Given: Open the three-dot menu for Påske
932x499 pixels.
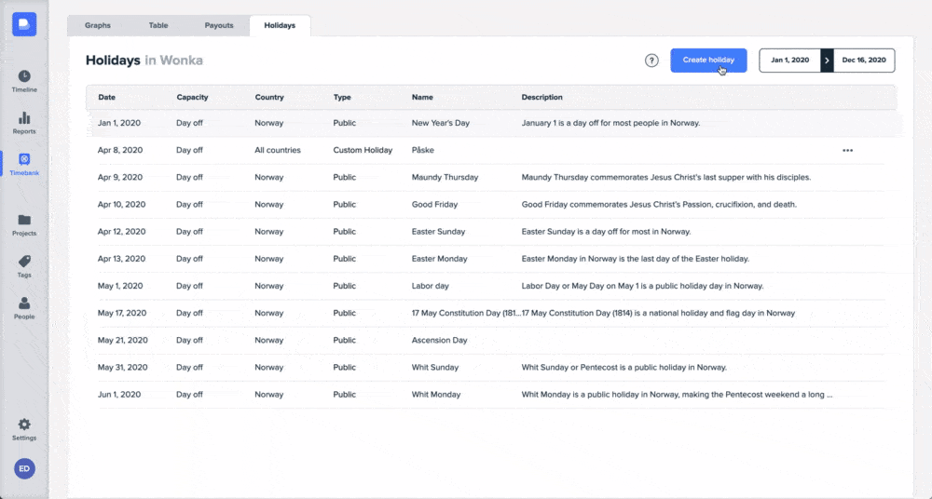Looking at the screenshot, I should coord(847,150).
